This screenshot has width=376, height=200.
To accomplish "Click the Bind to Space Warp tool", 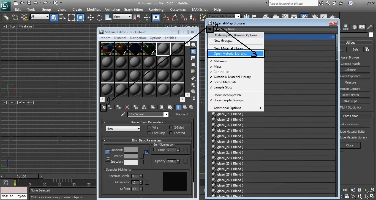I will [x=24, y=18].
